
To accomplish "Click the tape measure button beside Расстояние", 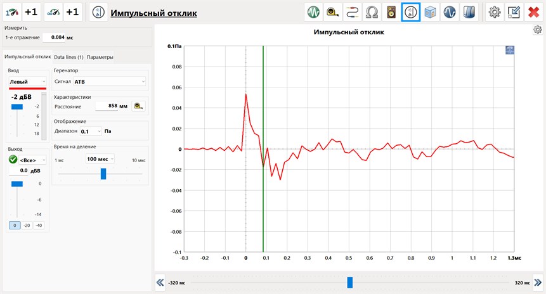I will pyautogui.click(x=138, y=106).
